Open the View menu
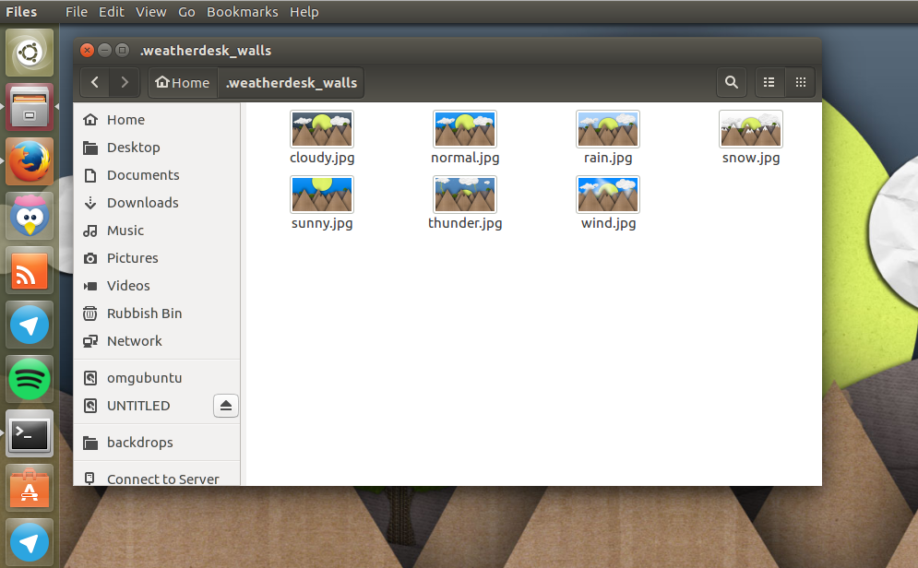Viewport: 918px width, 568px height. click(x=150, y=12)
